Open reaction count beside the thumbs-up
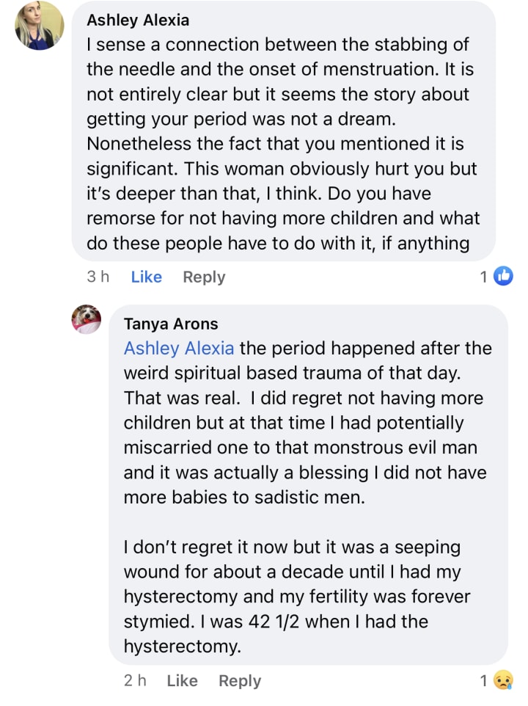 [x=483, y=277]
